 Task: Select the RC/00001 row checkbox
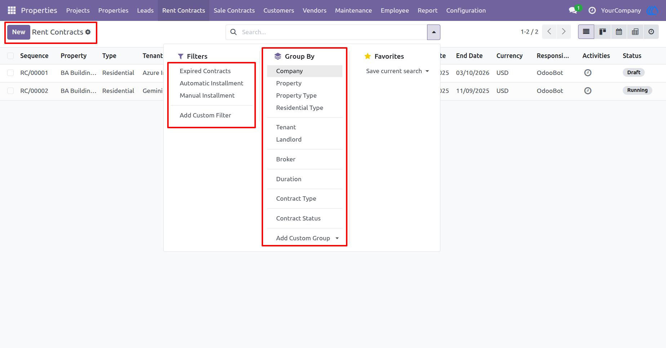pos(10,73)
